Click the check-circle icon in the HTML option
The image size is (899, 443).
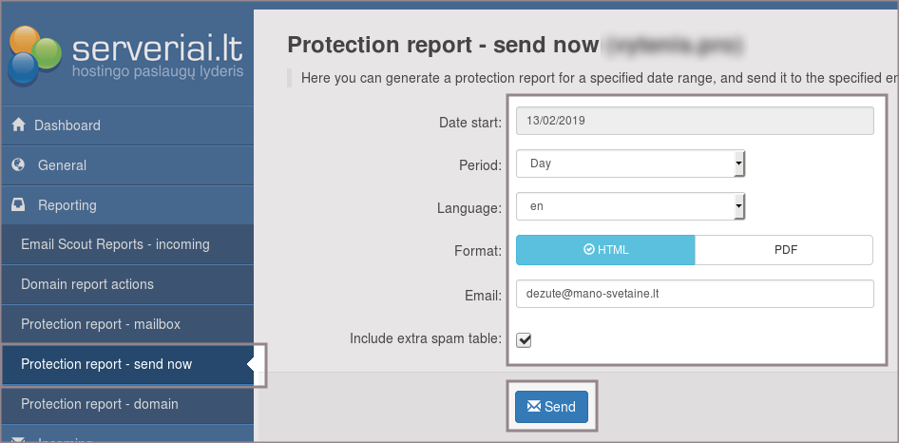588,250
